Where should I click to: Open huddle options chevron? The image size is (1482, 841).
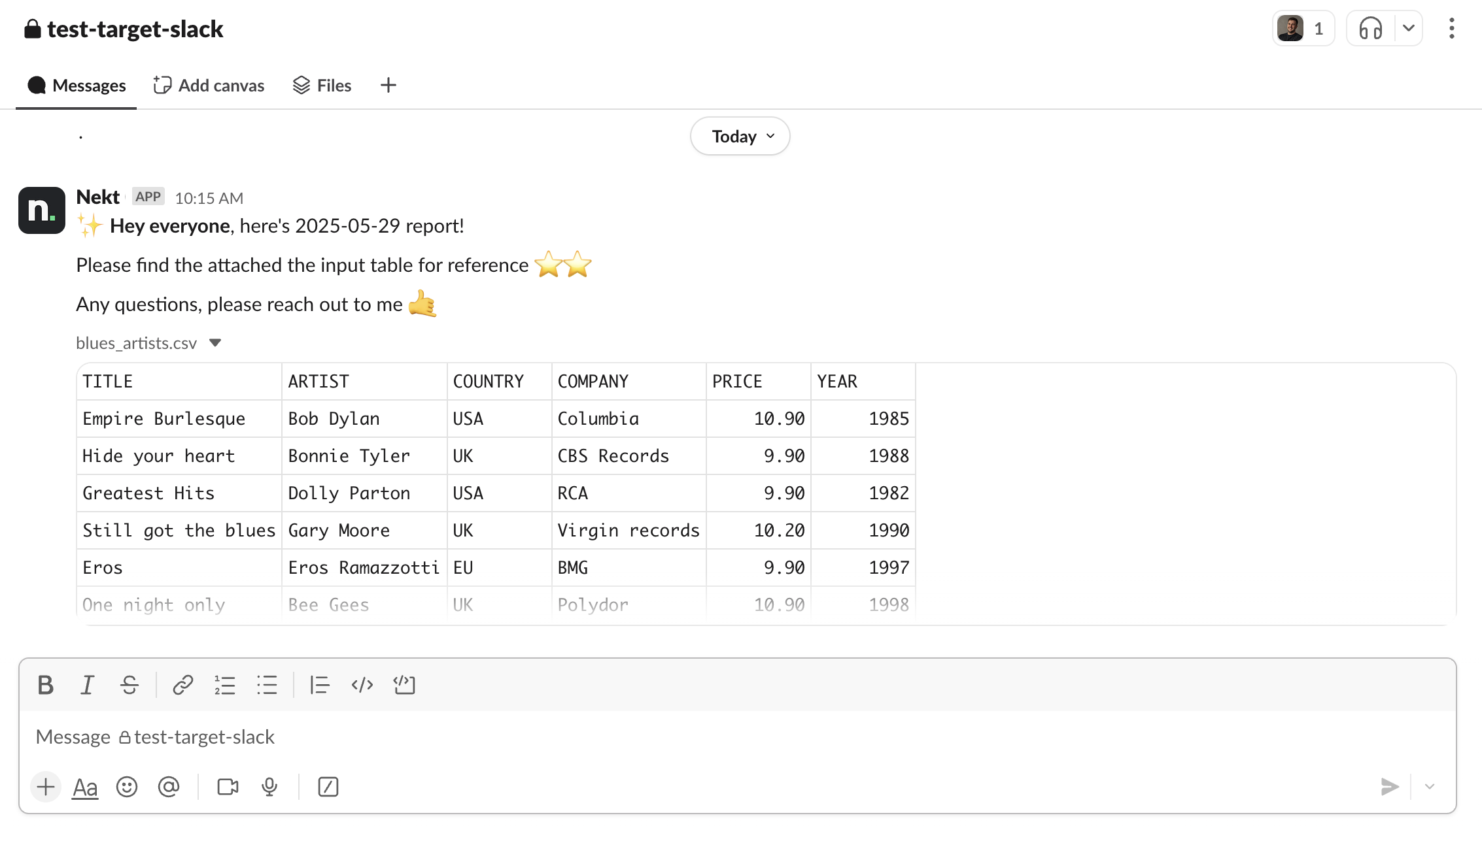coord(1408,29)
